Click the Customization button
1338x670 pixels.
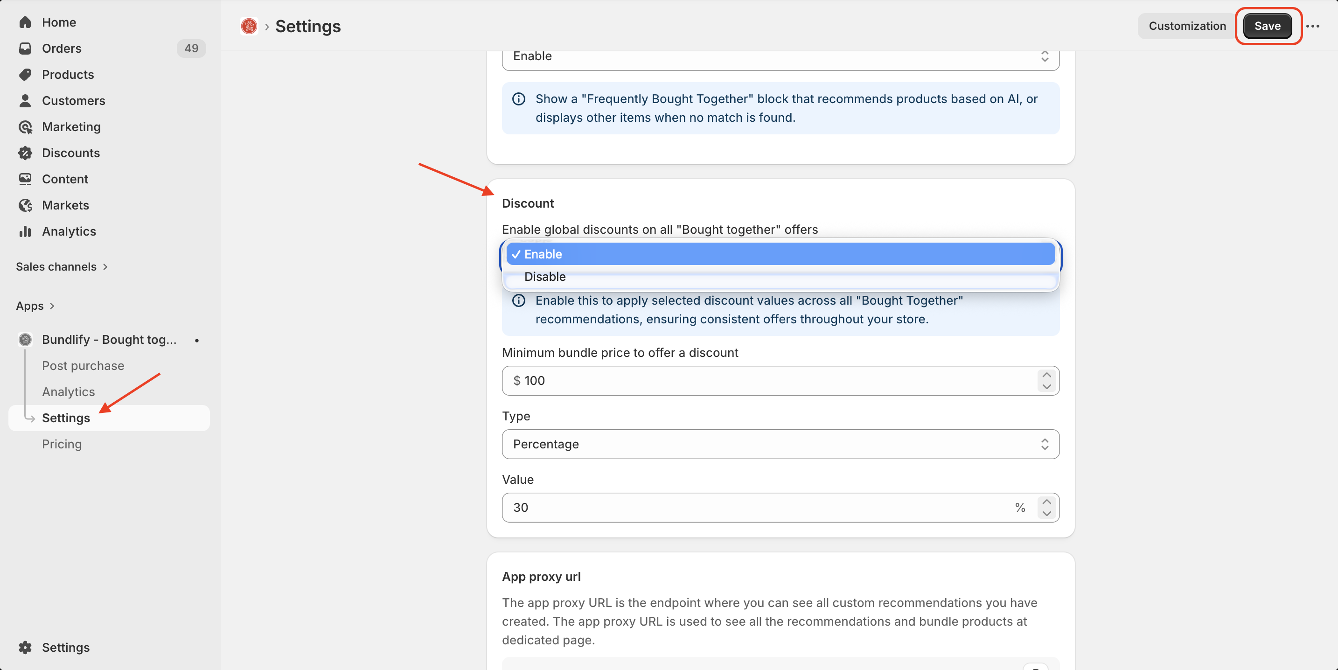1187,26
